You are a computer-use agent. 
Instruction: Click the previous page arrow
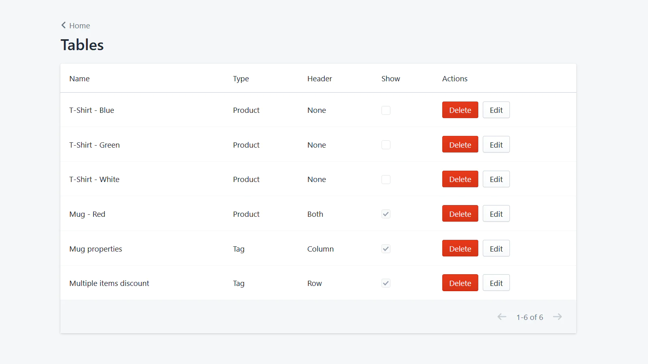tap(502, 317)
